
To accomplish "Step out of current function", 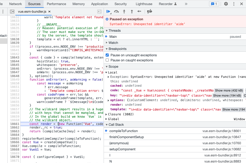I will (132, 11).
